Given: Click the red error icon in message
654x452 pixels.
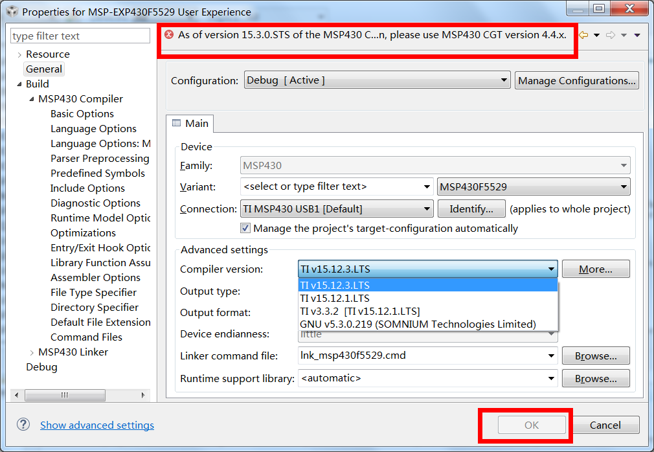Looking at the screenshot, I should point(169,34).
